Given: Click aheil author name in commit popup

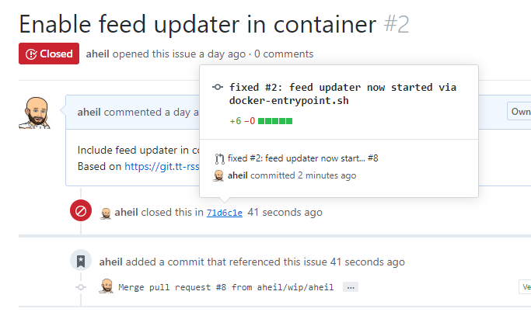Looking at the screenshot, I should [237, 175].
